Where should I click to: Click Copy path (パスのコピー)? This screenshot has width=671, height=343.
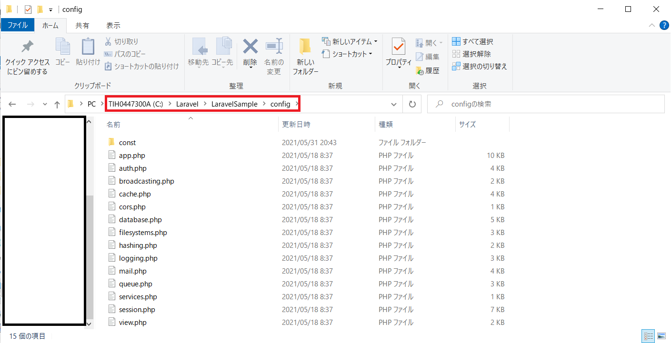pos(125,54)
